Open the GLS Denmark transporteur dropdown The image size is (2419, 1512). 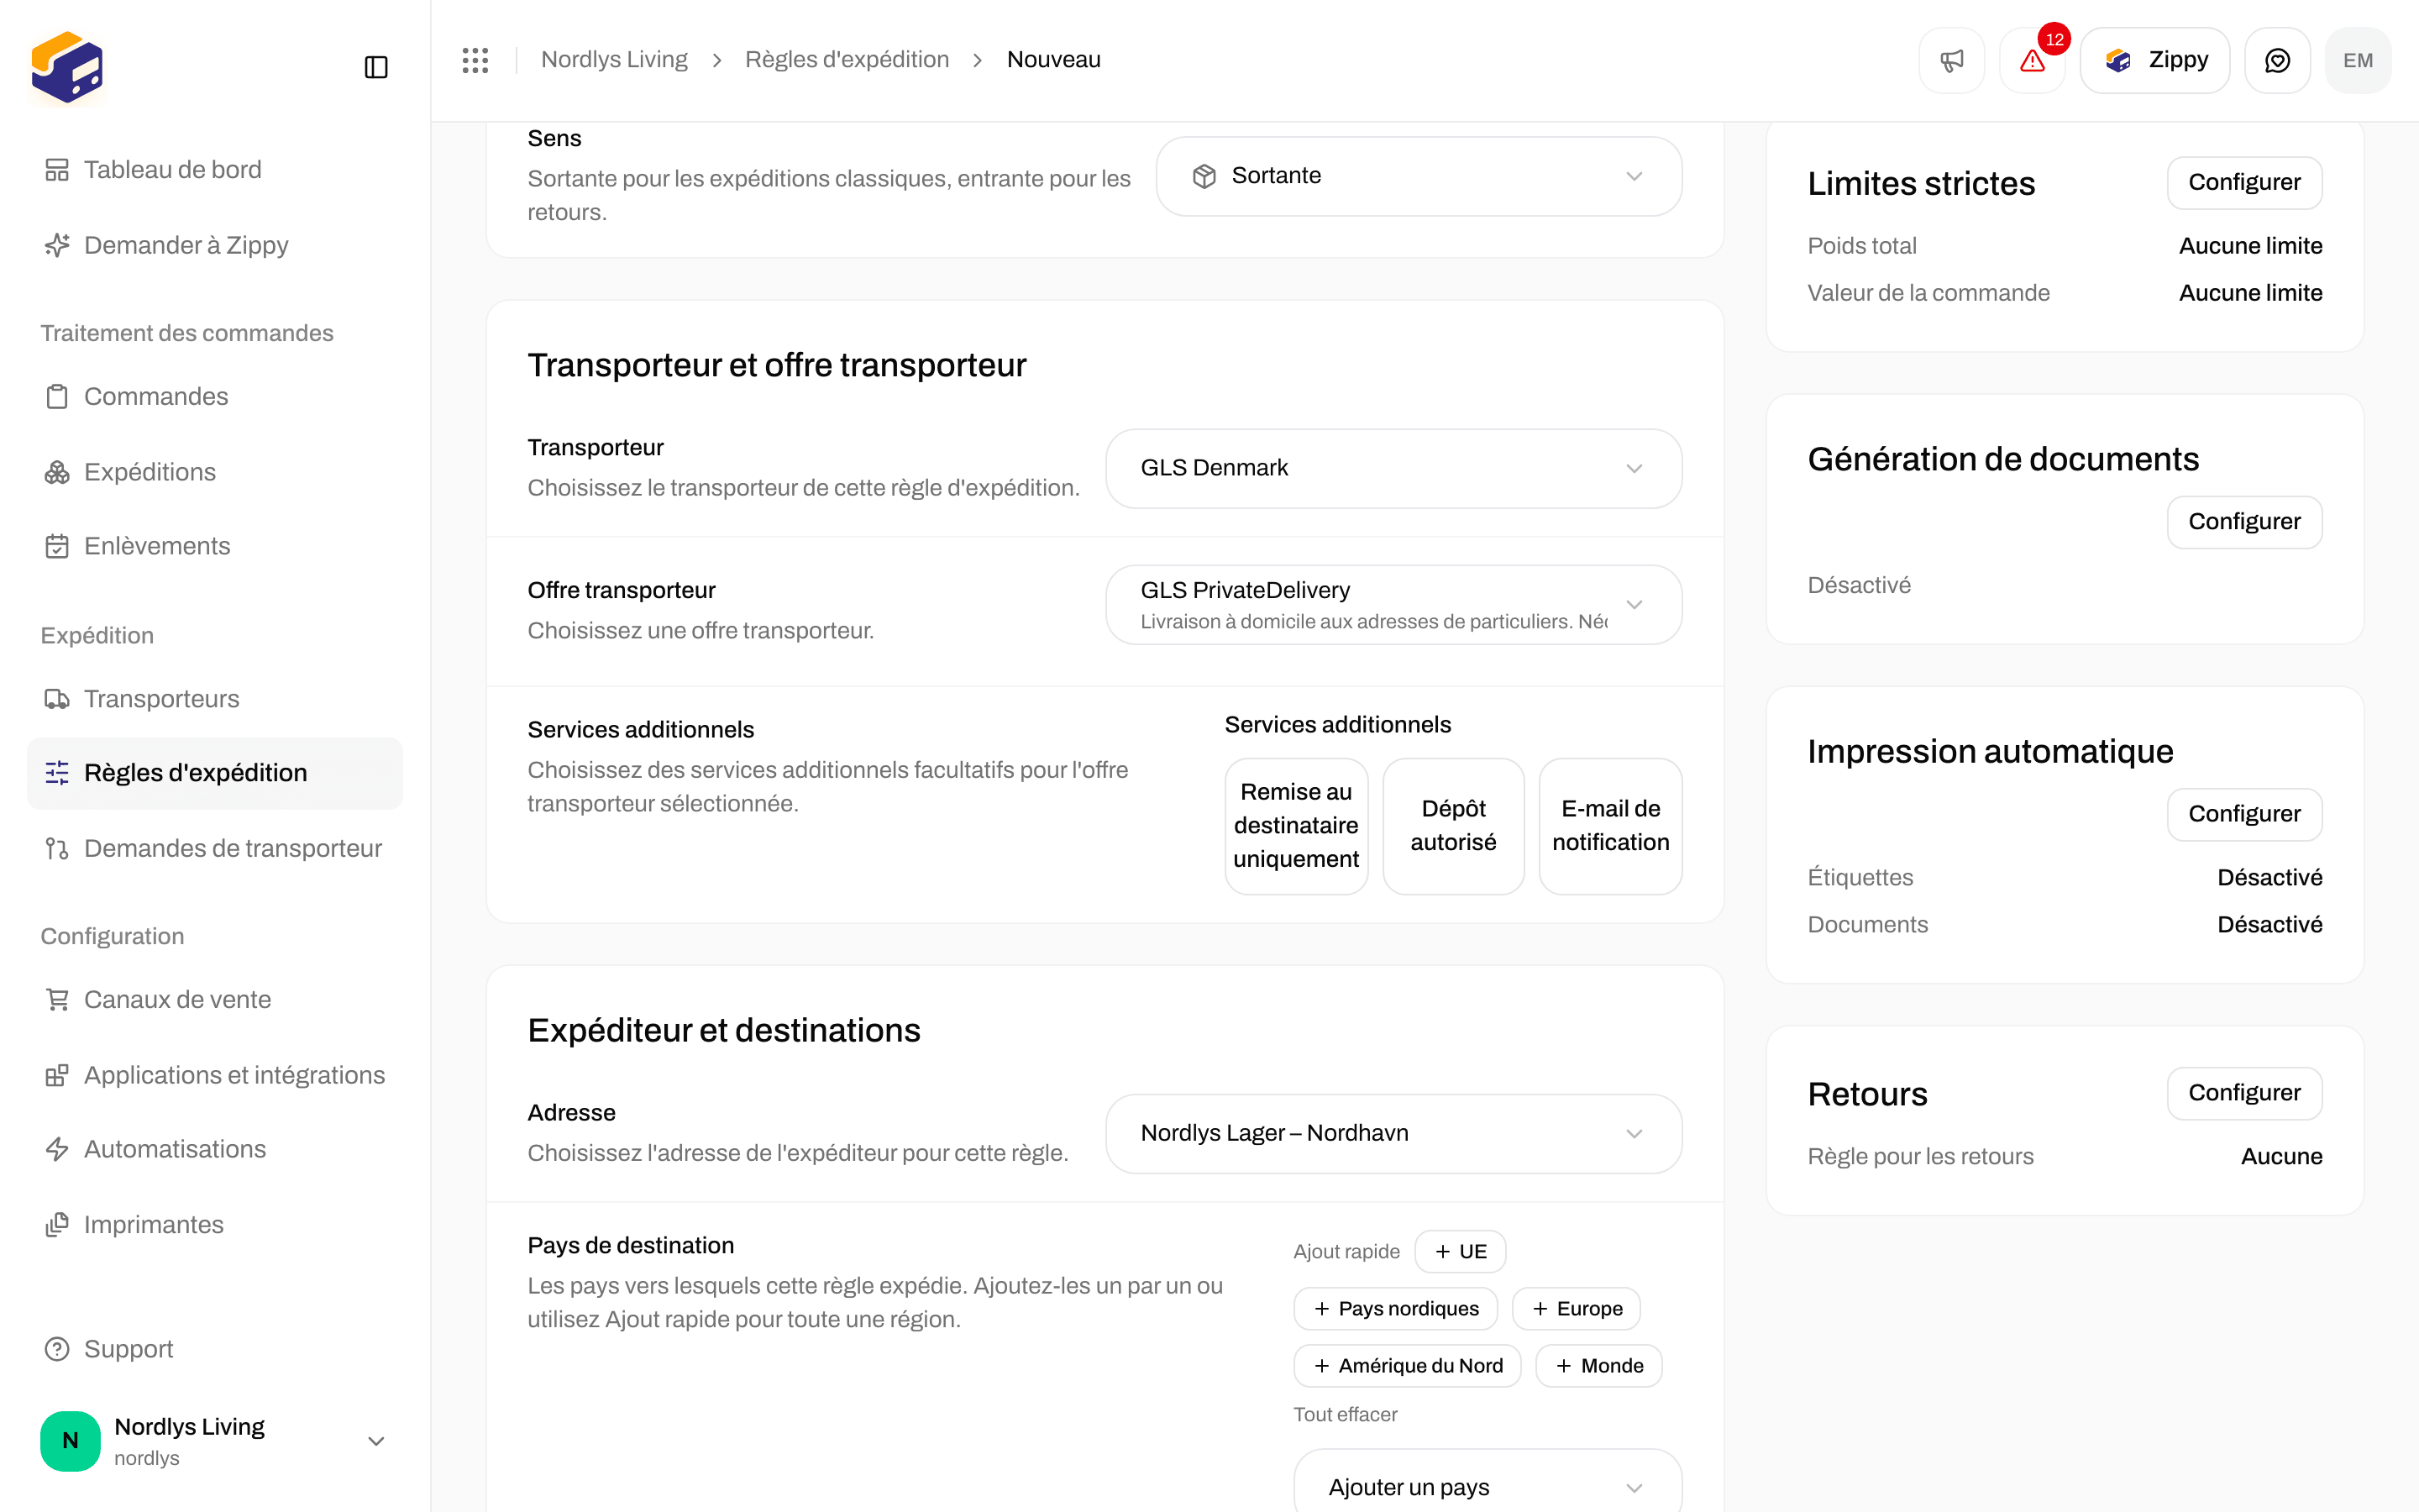[x=1393, y=468]
